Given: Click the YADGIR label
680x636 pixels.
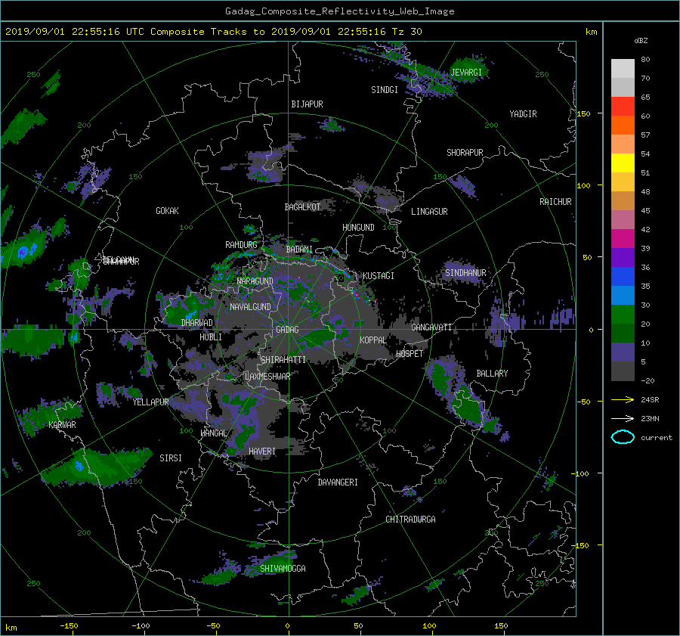Looking at the screenshot, I should tap(523, 114).
